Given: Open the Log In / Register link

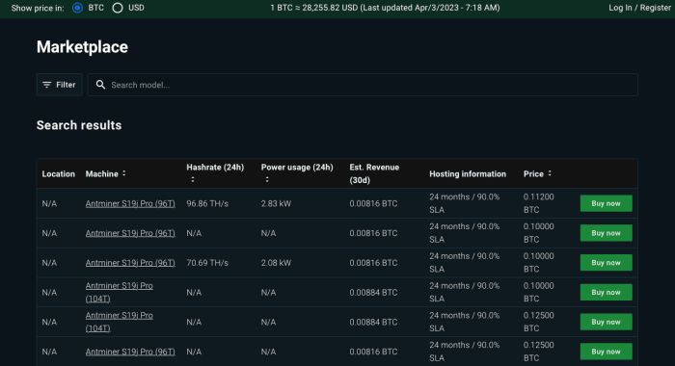Looking at the screenshot, I should pos(639,8).
